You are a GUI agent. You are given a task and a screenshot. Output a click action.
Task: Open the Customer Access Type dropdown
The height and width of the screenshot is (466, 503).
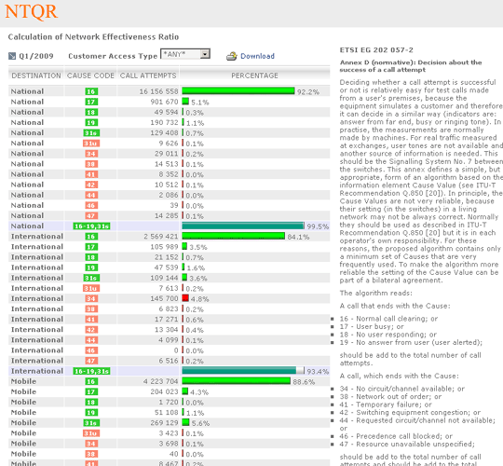click(x=185, y=54)
